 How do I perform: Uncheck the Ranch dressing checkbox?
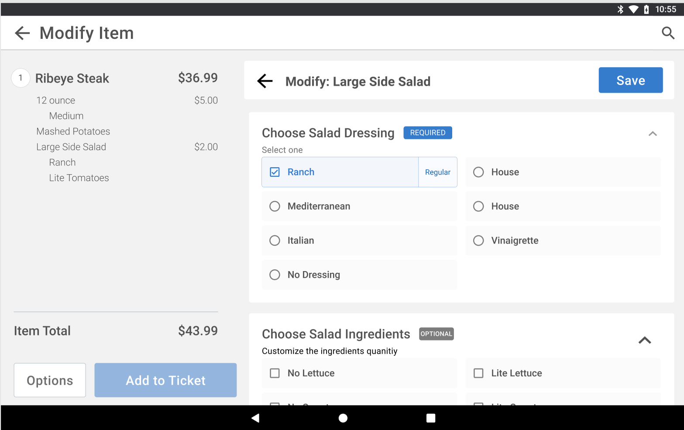(275, 172)
